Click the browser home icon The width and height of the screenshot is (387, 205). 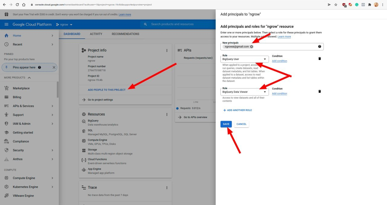tap(24, 5)
